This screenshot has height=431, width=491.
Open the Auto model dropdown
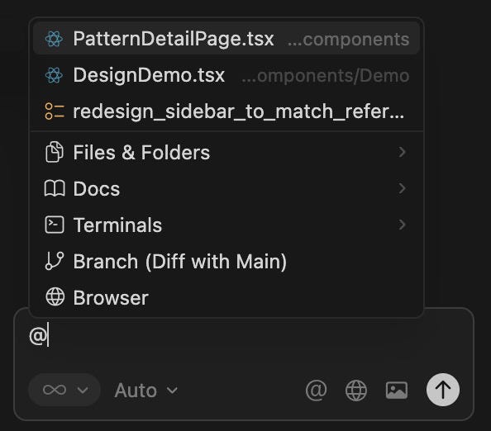pos(145,391)
